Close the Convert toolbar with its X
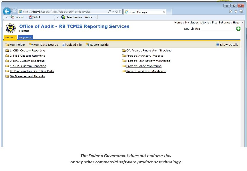The image size is (247, 171). coord(7,17)
